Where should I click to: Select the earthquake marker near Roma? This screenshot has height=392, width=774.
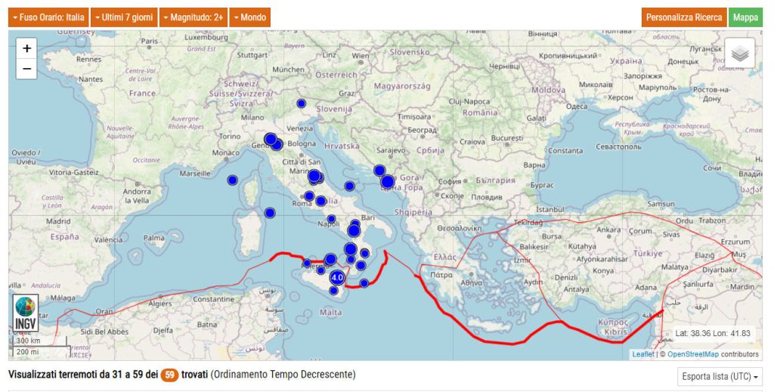point(309,196)
